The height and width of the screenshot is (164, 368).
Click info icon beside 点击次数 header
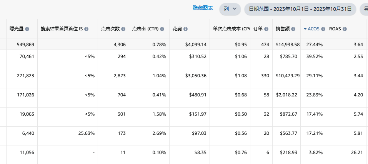pos(123,29)
